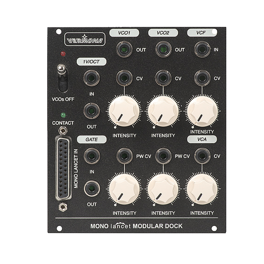Click the 1V/OCT IN jack
The width and height of the screenshot is (264, 264).
(91, 78)
